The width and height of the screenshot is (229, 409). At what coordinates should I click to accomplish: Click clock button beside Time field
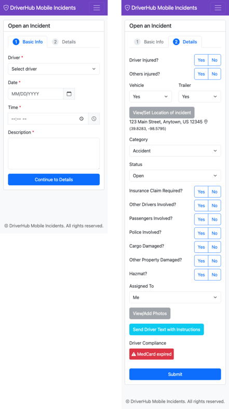click(x=93, y=119)
